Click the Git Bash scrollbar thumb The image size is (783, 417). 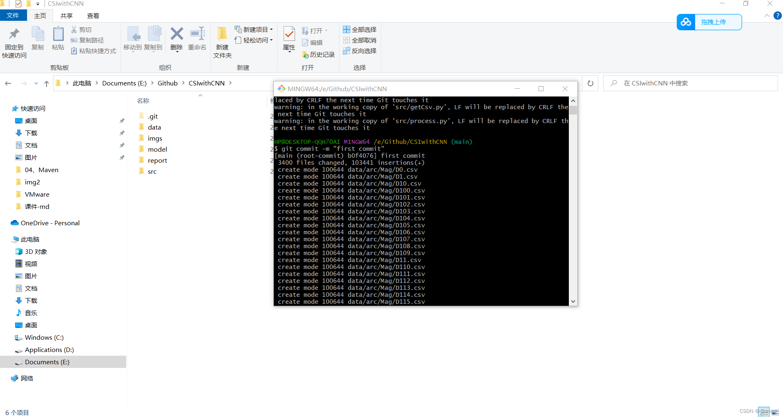(573, 110)
